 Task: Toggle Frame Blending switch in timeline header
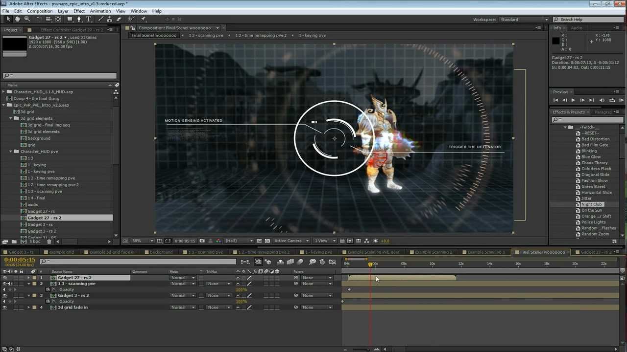click(x=290, y=262)
